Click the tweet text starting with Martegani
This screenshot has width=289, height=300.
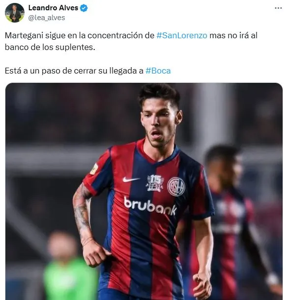click(x=131, y=41)
